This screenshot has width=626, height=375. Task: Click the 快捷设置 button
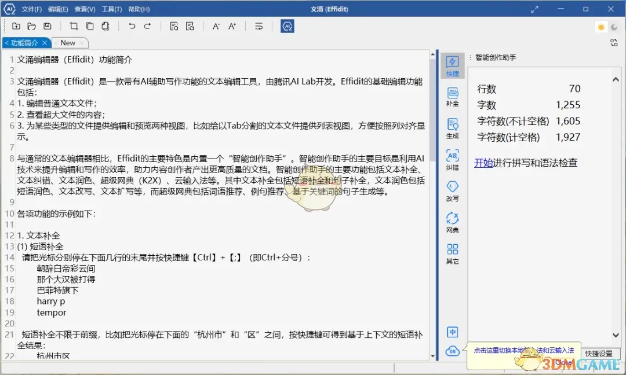point(600,354)
